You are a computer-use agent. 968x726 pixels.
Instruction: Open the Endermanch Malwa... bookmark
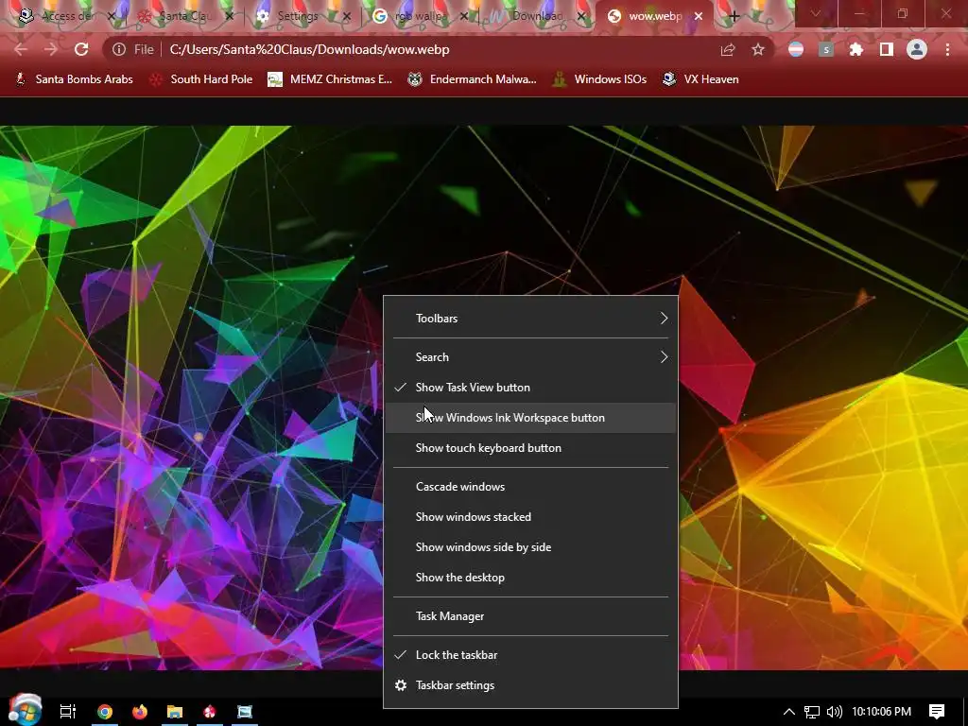click(x=473, y=79)
